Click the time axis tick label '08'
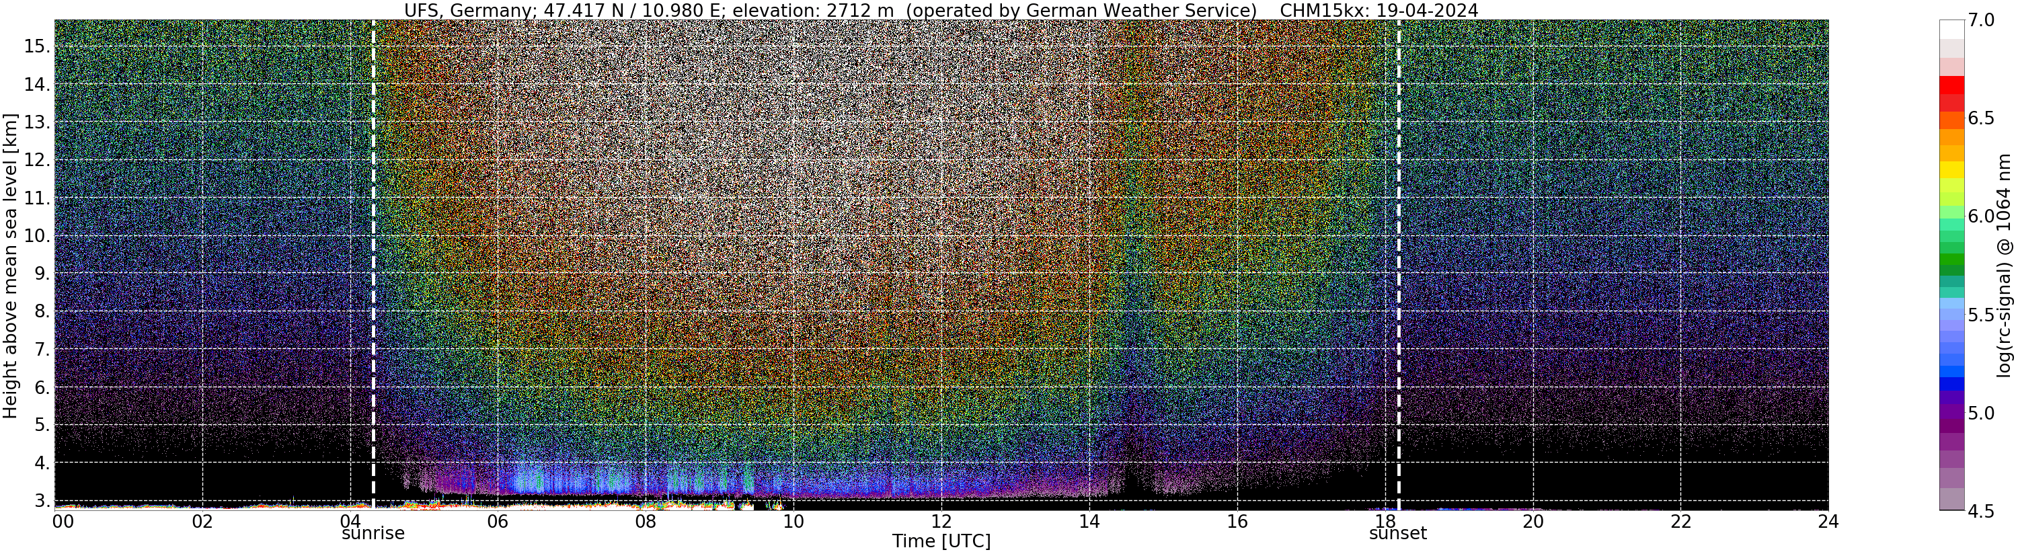2018x554 pixels. point(646,522)
